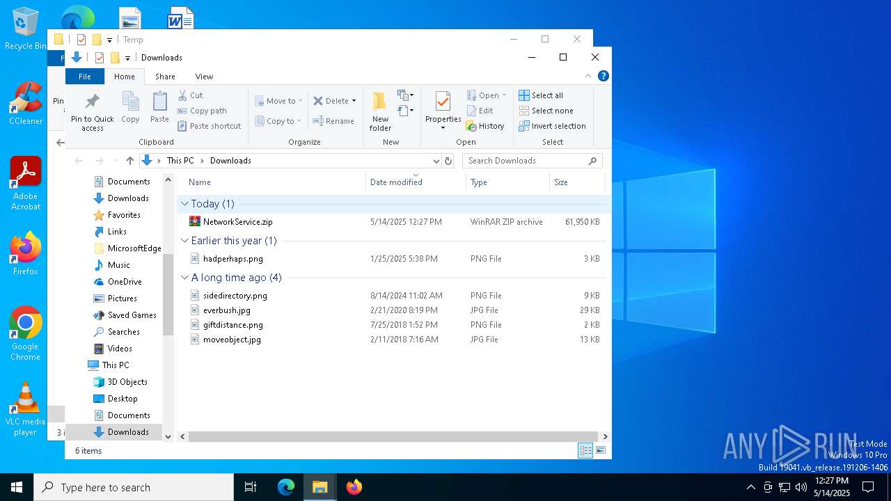Click Copy path in Clipboard group
Screen dimensions: 891x501
[202, 111]
